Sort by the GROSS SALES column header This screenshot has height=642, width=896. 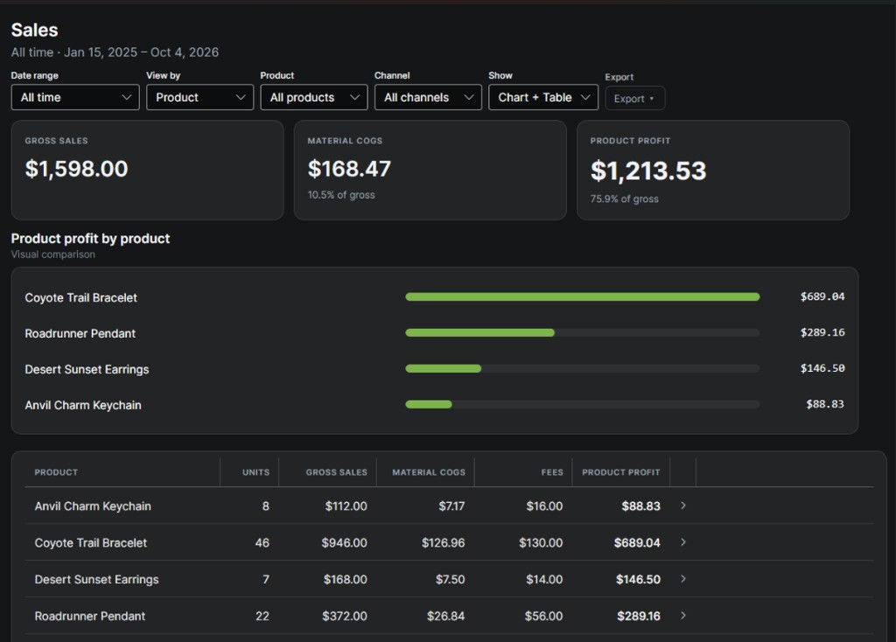(336, 472)
